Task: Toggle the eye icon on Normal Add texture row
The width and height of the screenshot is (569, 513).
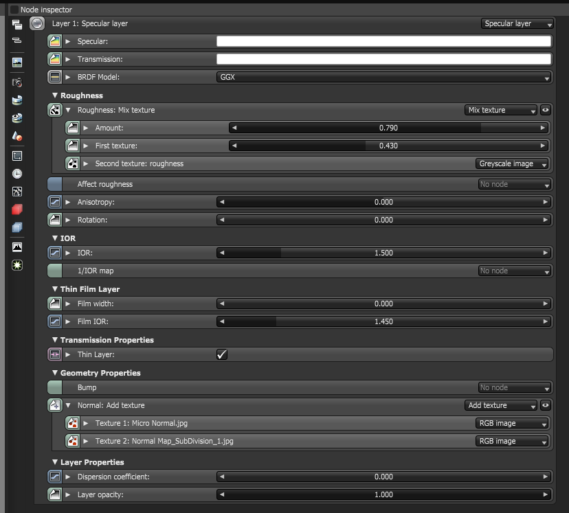Action: (546, 405)
